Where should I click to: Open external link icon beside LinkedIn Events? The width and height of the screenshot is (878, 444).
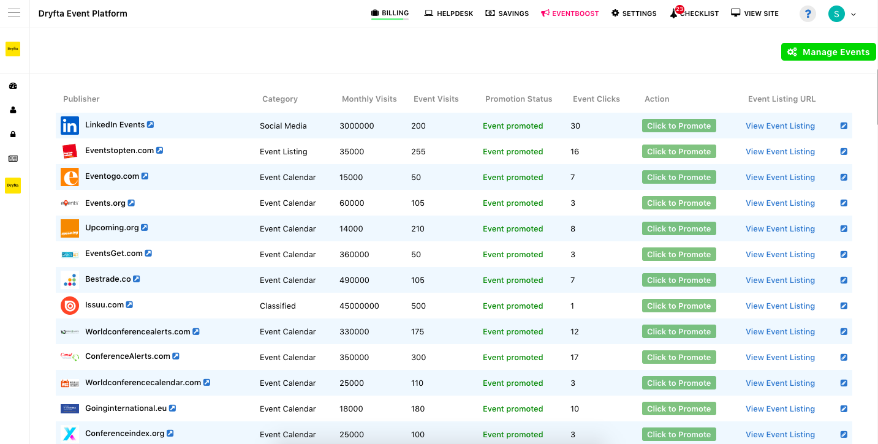[x=150, y=124]
